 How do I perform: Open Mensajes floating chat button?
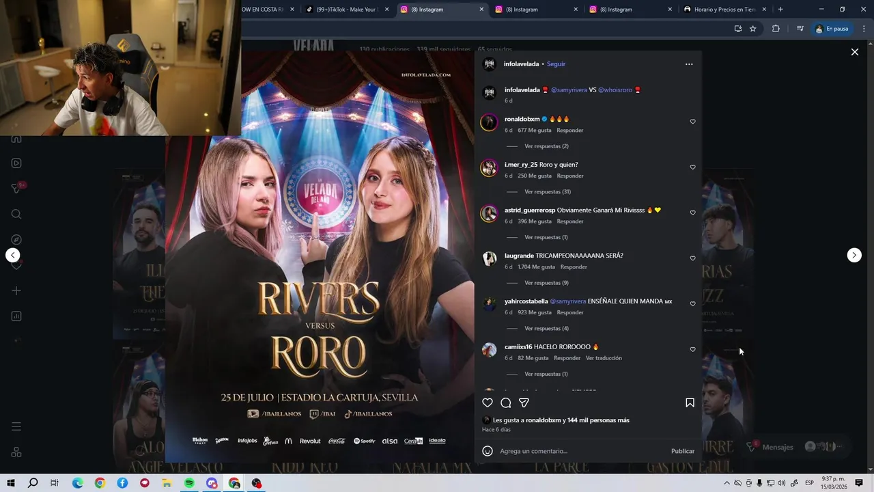tap(796, 447)
